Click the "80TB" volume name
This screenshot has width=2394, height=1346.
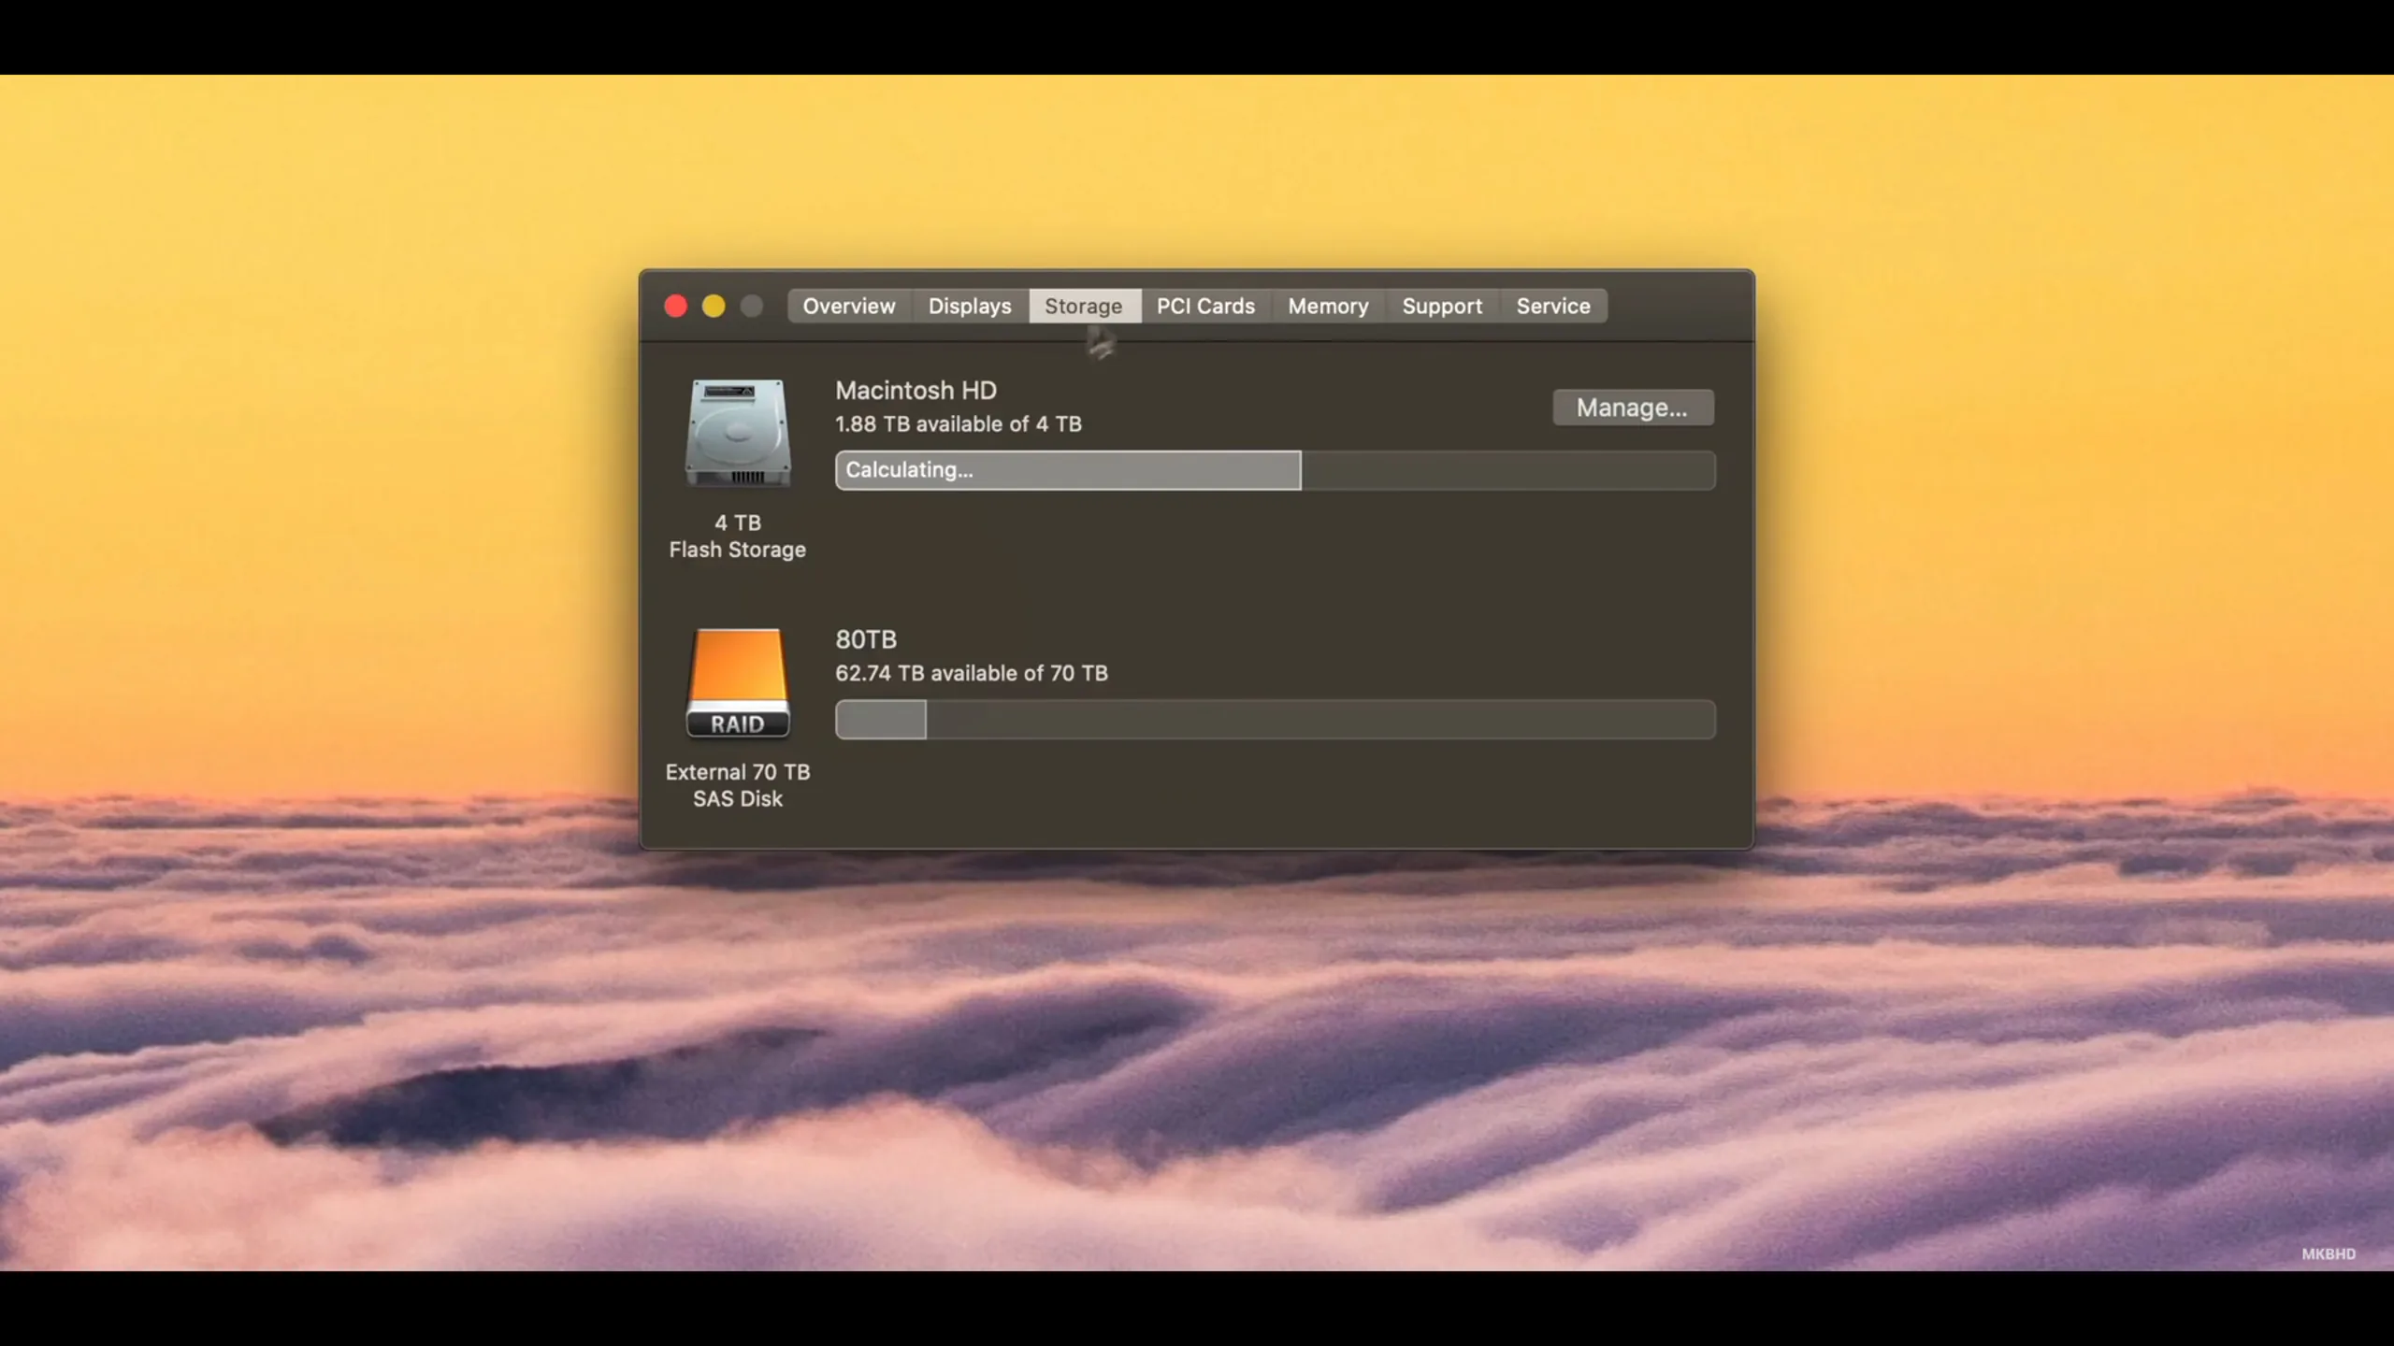click(x=866, y=639)
